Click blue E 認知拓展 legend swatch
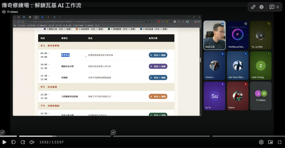Screen dimensions: 285x148 [x=141, y=29]
